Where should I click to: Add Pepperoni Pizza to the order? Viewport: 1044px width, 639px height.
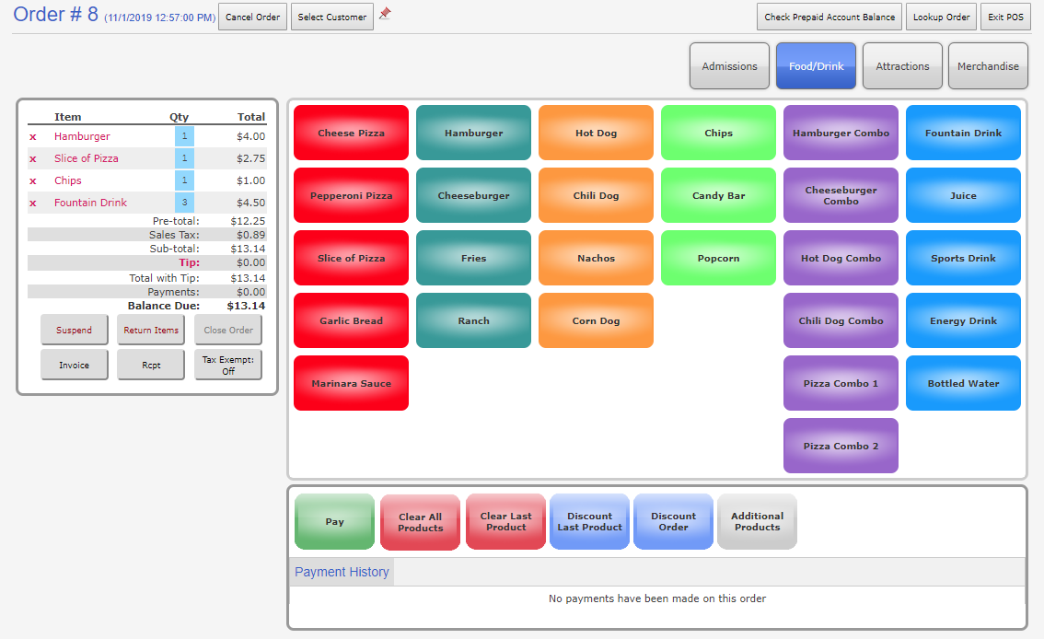click(351, 196)
